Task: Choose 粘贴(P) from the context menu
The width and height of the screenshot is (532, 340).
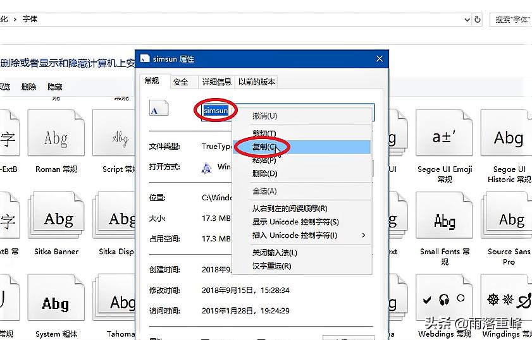Action: [x=302, y=160]
